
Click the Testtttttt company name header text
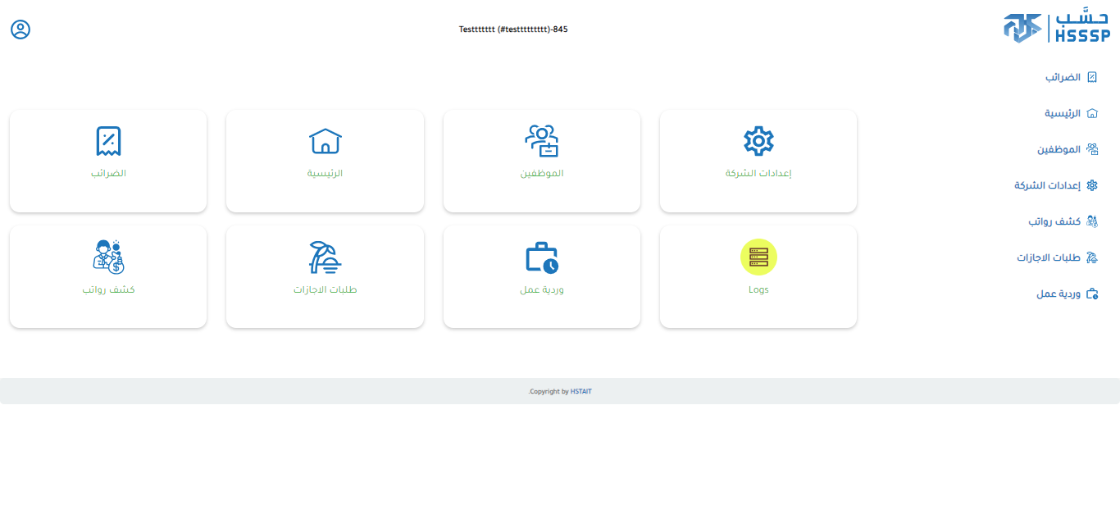[513, 30]
